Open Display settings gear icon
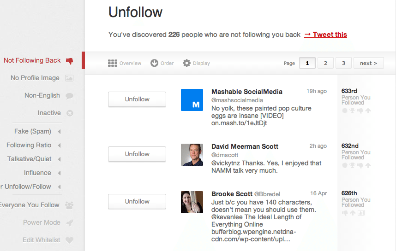This screenshot has width=396, height=251. [x=186, y=63]
